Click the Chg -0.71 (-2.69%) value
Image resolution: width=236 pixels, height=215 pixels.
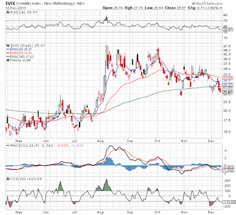(x=204, y=8)
